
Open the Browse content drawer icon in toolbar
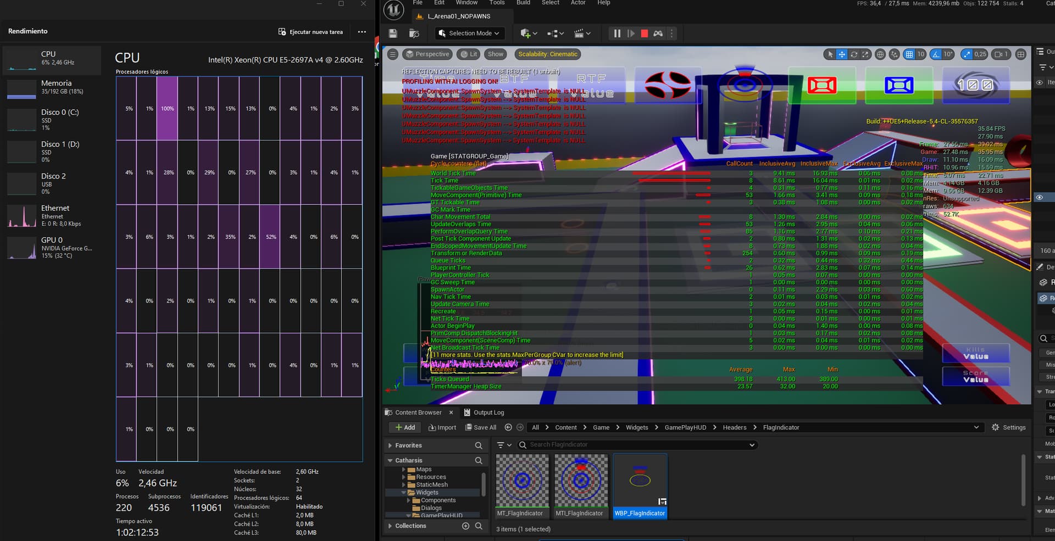pos(414,34)
